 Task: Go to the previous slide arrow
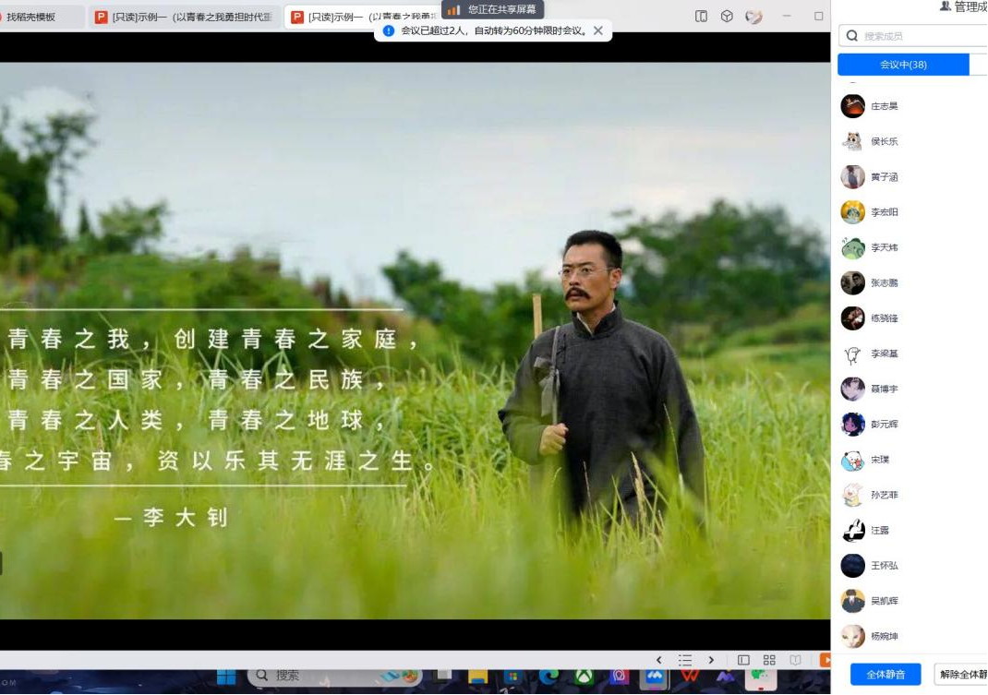[658, 660]
